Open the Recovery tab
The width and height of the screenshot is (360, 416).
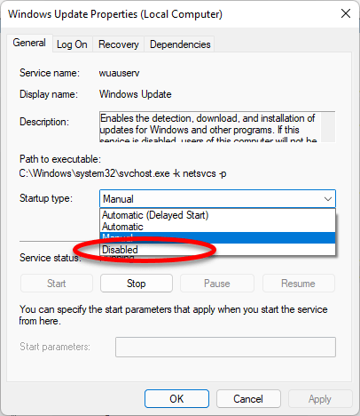(119, 44)
